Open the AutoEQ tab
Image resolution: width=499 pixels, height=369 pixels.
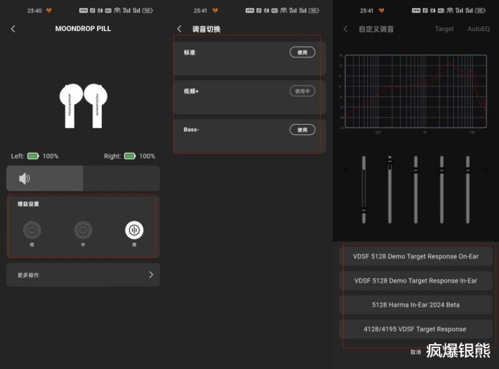pos(478,29)
